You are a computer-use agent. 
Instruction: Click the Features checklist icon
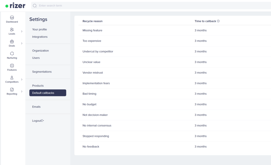12,66
